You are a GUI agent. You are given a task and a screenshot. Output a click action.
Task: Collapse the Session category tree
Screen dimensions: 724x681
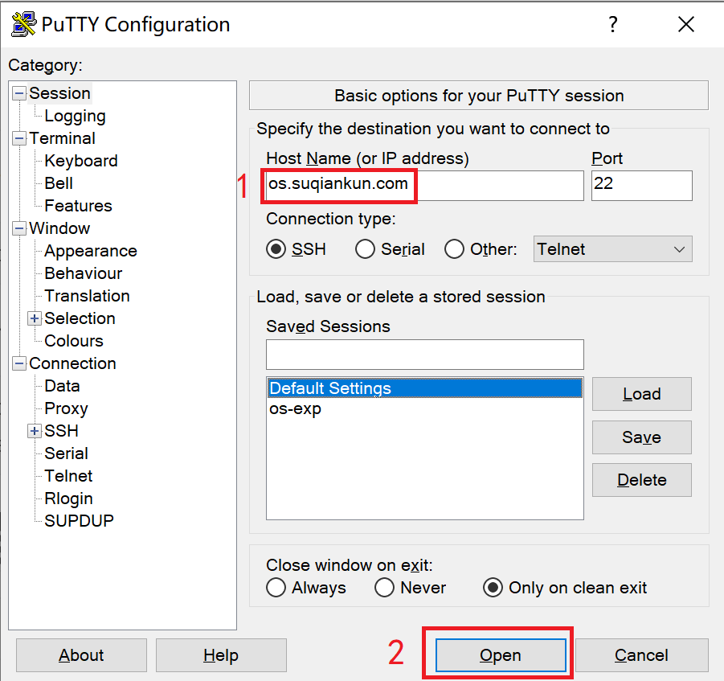(18, 92)
